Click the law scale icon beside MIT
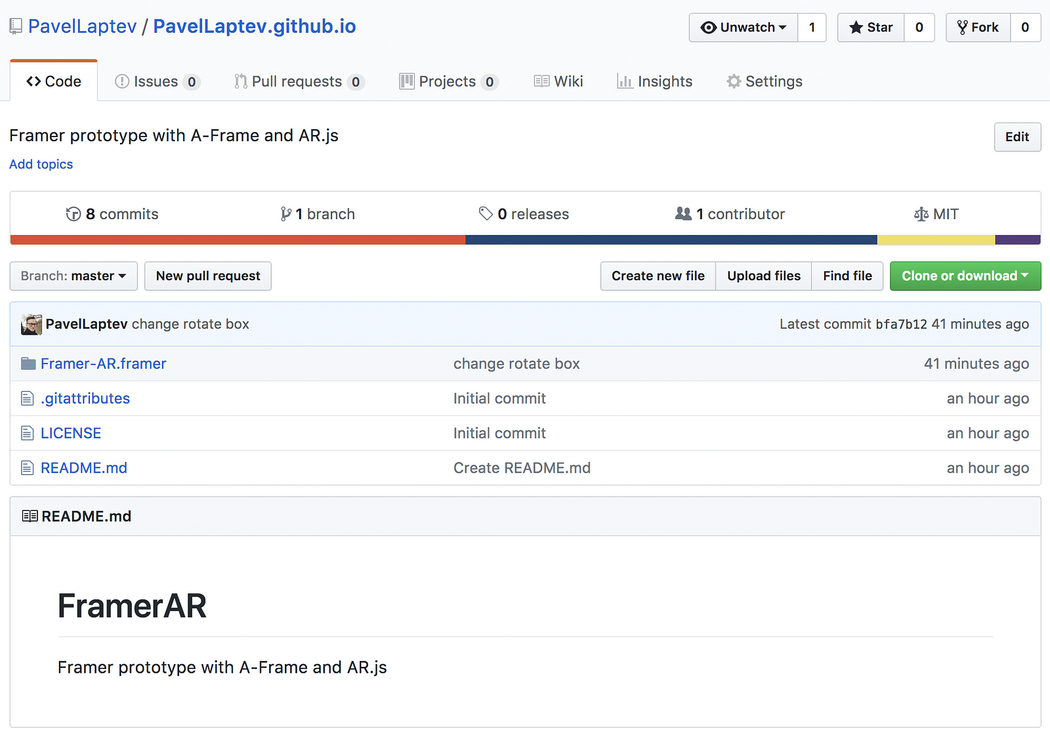Screen dimensions: 1050x737 [x=921, y=214]
